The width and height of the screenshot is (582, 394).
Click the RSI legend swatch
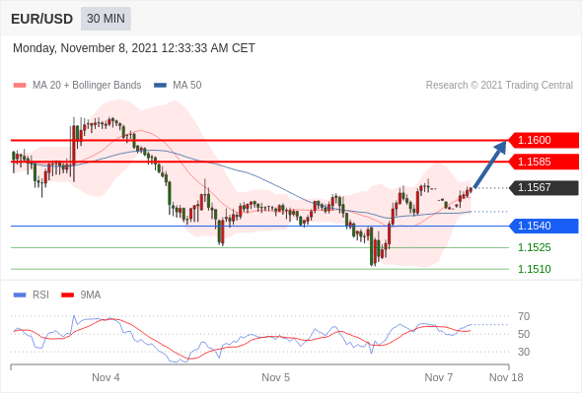pos(20,295)
